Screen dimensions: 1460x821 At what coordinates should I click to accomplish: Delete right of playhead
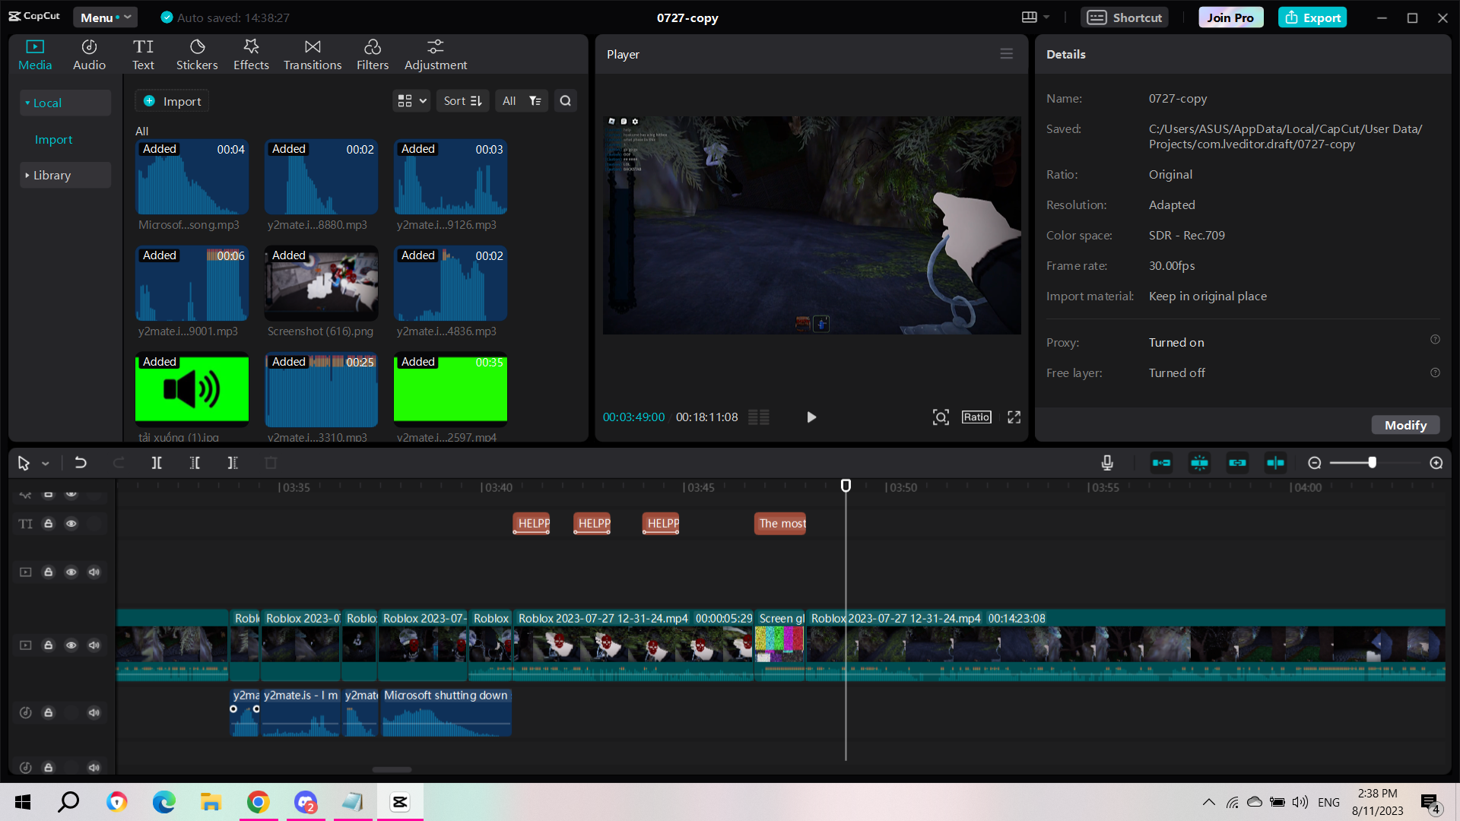pyautogui.click(x=233, y=463)
